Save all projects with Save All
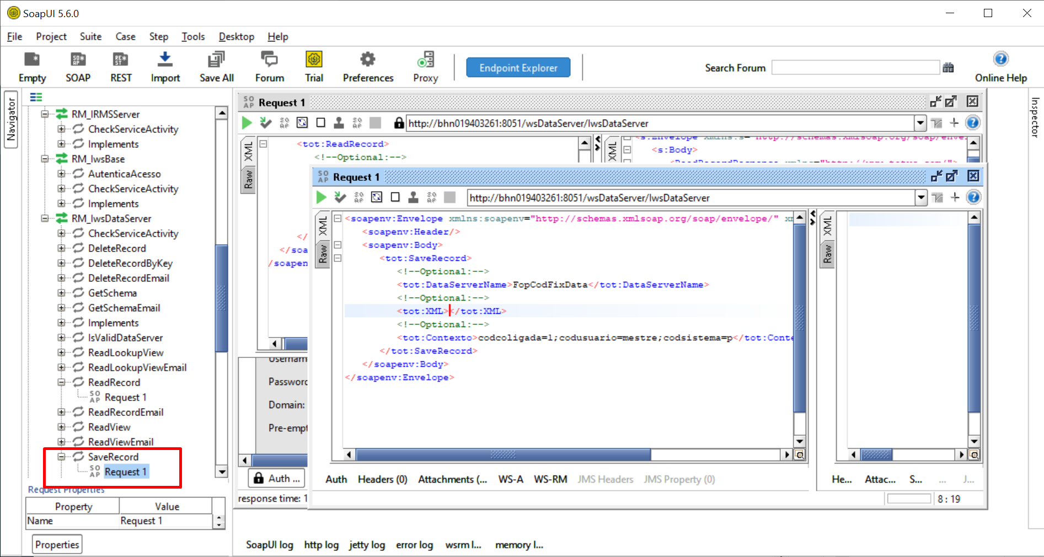This screenshot has width=1044, height=557. [216, 67]
